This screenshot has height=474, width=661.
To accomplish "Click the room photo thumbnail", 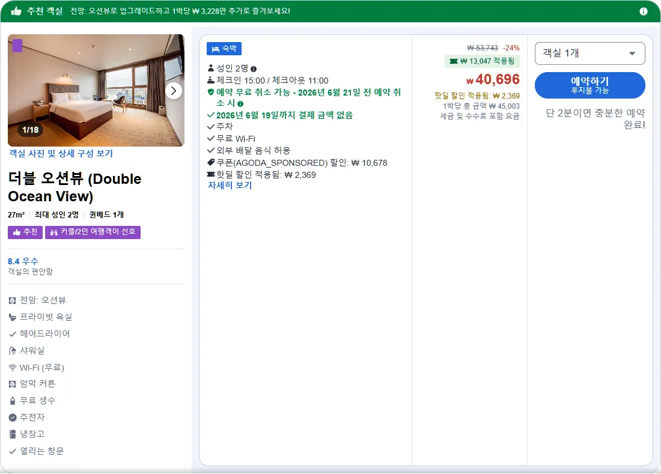I will pyautogui.click(x=96, y=91).
